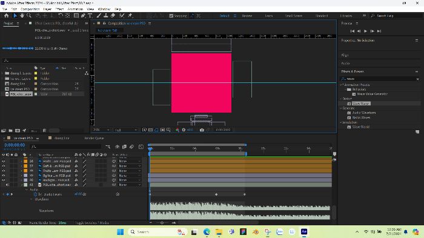
Task: Hide layer 38 using its eye icon
Action: [x=4, y=171]
